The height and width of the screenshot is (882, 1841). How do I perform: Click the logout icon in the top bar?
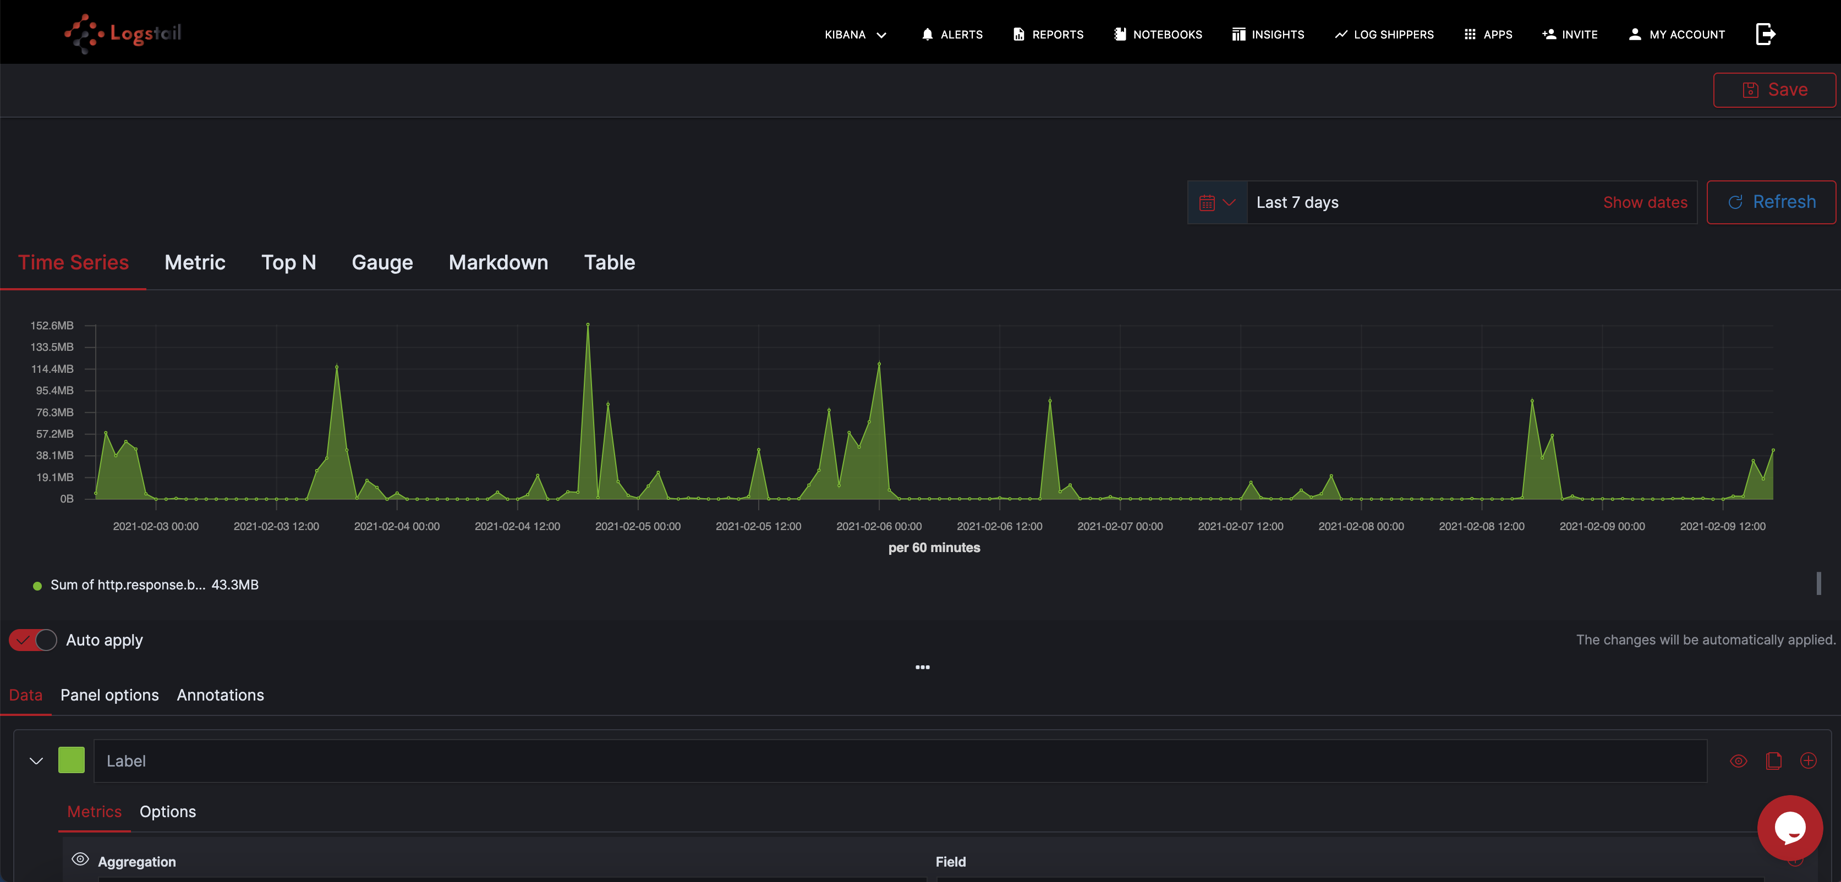click(1765, 34)
